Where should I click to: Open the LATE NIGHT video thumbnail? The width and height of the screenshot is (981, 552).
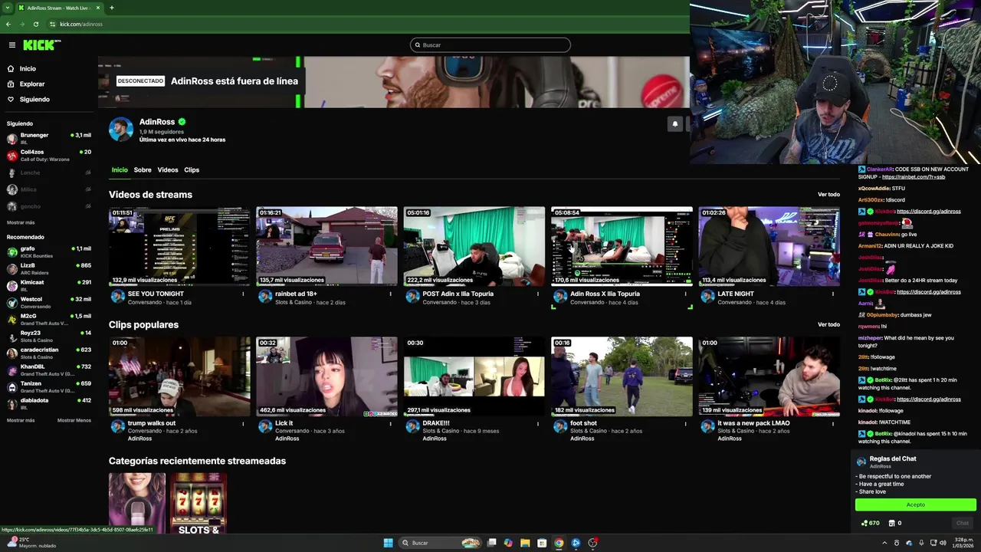pos(769,246)
